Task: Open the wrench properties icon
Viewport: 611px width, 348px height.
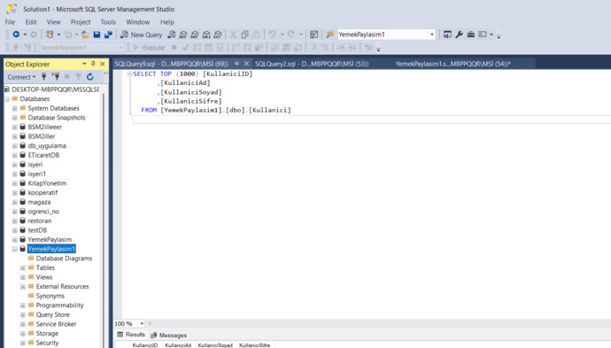Action: pyautogui.click(x=459, y=35)
